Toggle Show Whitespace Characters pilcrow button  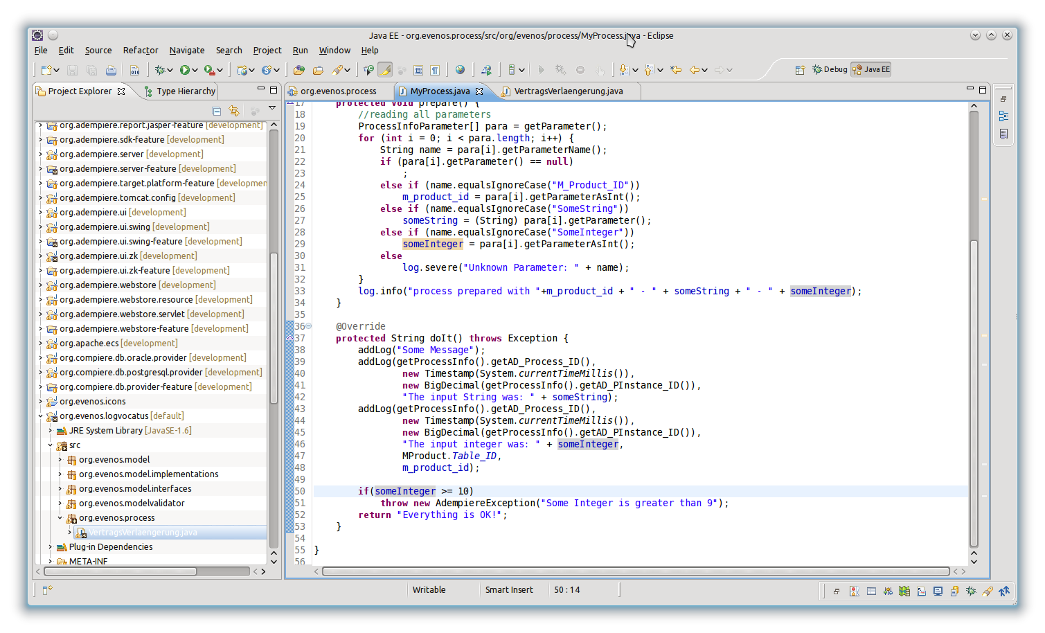[435, 70]
